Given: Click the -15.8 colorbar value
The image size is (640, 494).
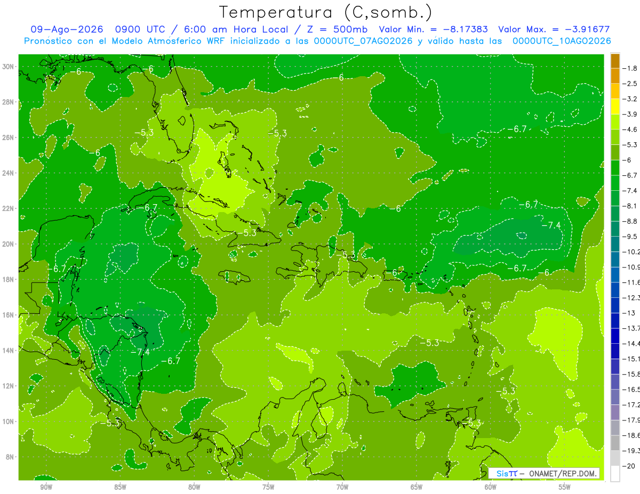Looking at the screenshot, I should pos(631,374).
